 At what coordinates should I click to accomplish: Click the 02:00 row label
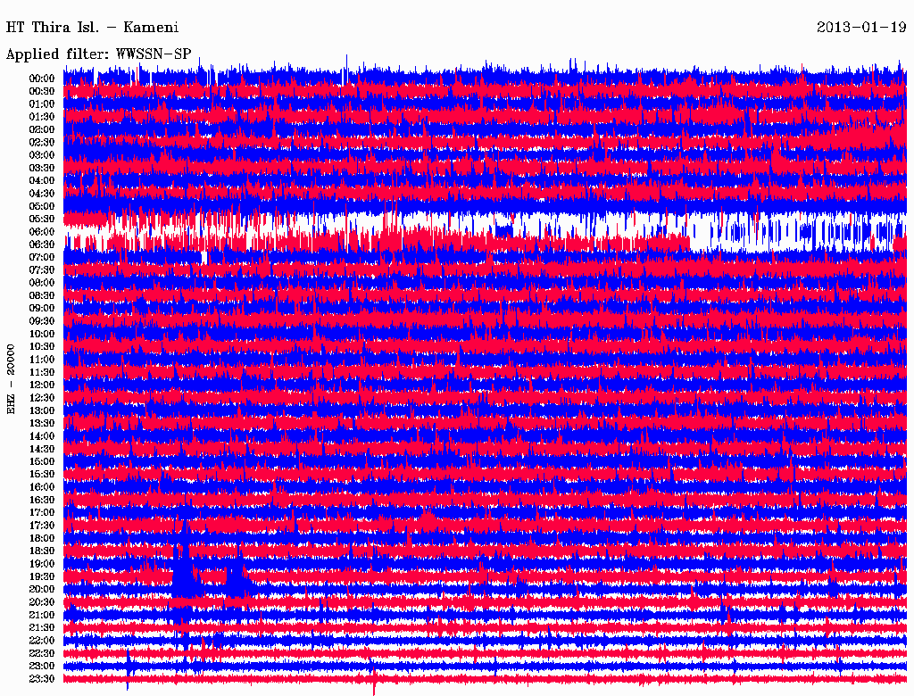tap(42, 129)
